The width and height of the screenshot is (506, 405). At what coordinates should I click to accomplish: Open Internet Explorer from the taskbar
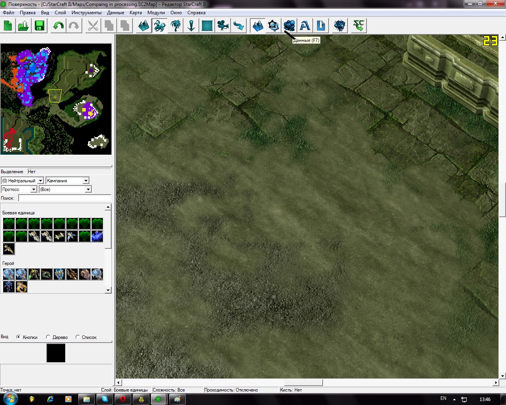coord(50,399)
